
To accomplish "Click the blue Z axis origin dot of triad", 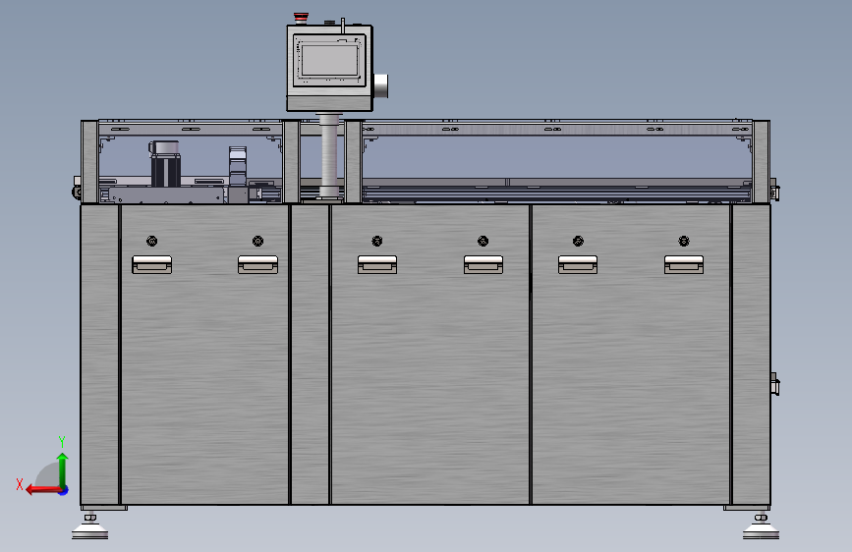I will click(x=64, y=490).
